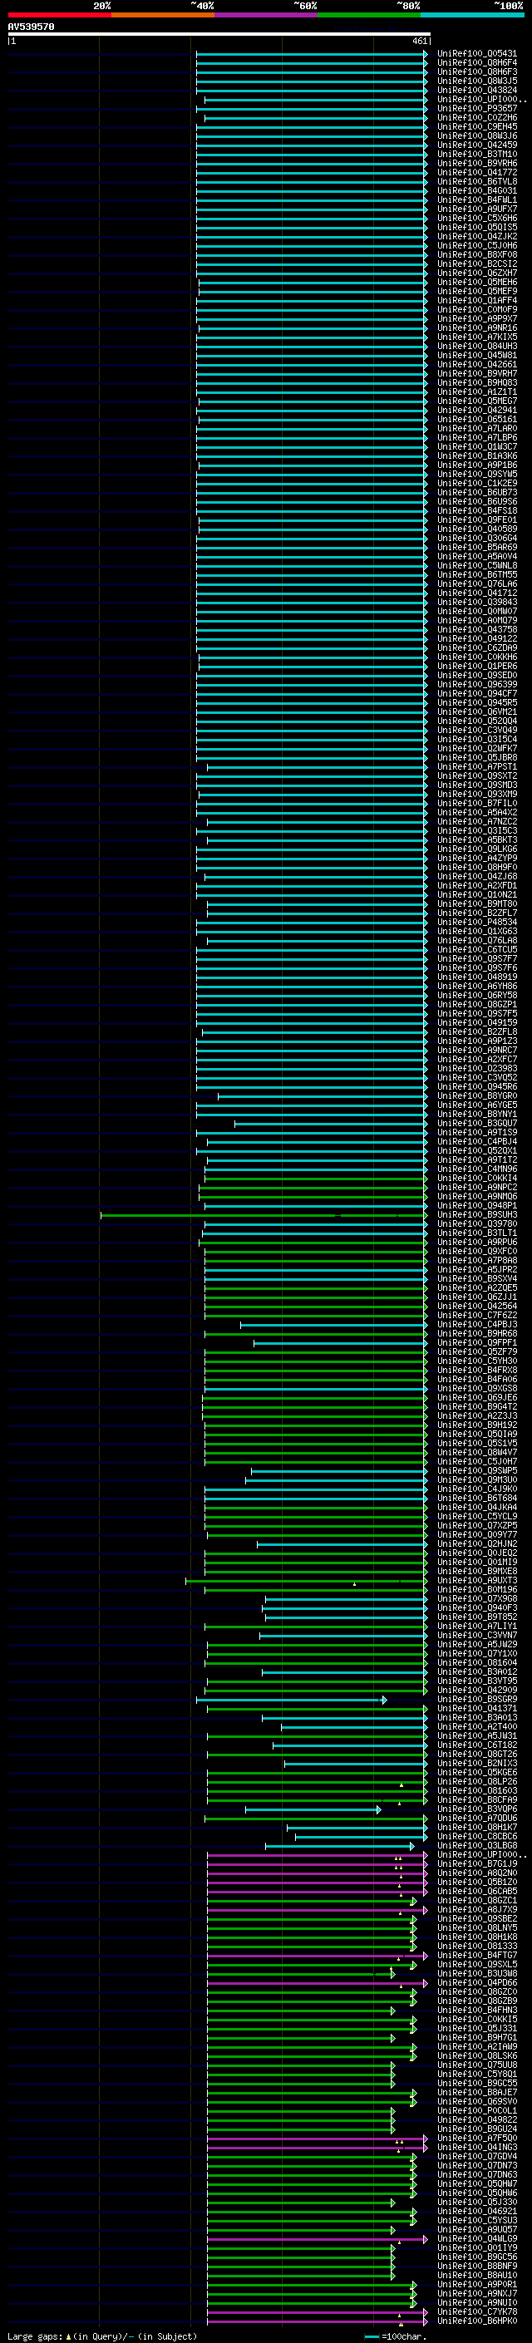Image resolution: width=532 pixels, height=2343 pixels.
Task: Select label UniRef100_A7P8A8
Action: 476,1260
